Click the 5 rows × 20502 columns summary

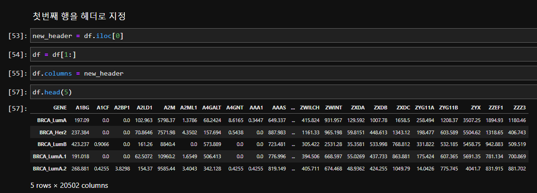69,185
